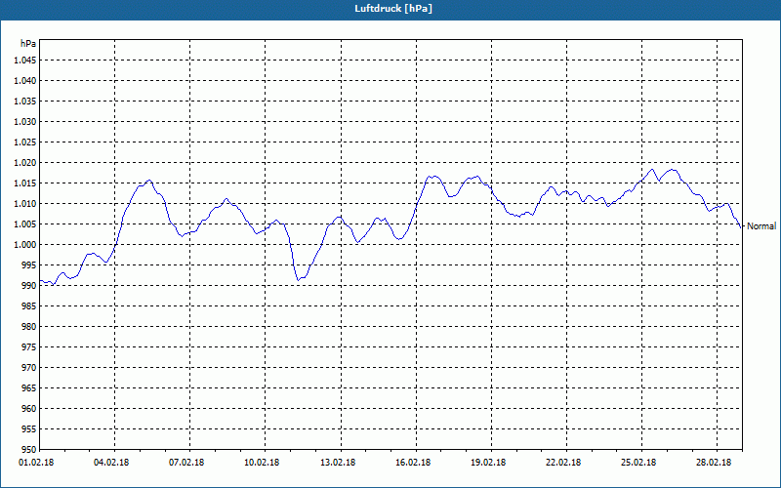
Task: Click the 955 y-axis label
Action: pos(29,429)
